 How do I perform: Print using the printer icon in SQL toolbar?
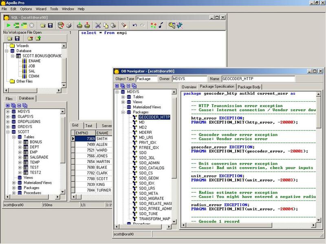tap(69, 25)
